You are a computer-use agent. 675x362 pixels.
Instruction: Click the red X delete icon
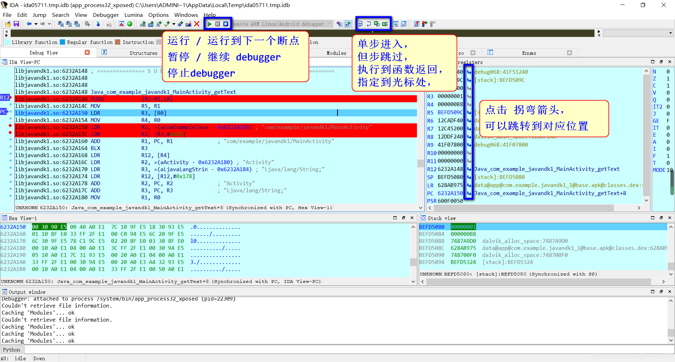(x=197, y=24)
